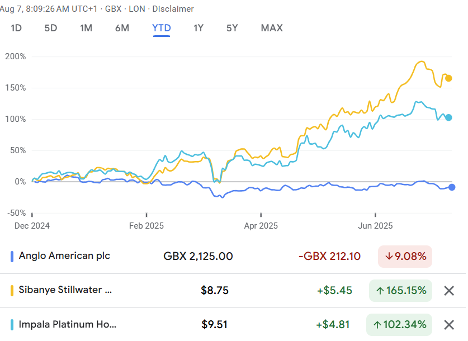The width and height of the screenshot is (468, 341).
Task: Click the 200% y-axis label
Action: (15, 56)
